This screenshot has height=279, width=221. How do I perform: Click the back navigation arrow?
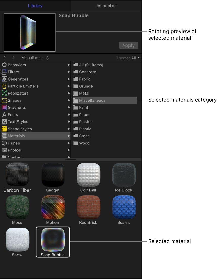point(4,58)
